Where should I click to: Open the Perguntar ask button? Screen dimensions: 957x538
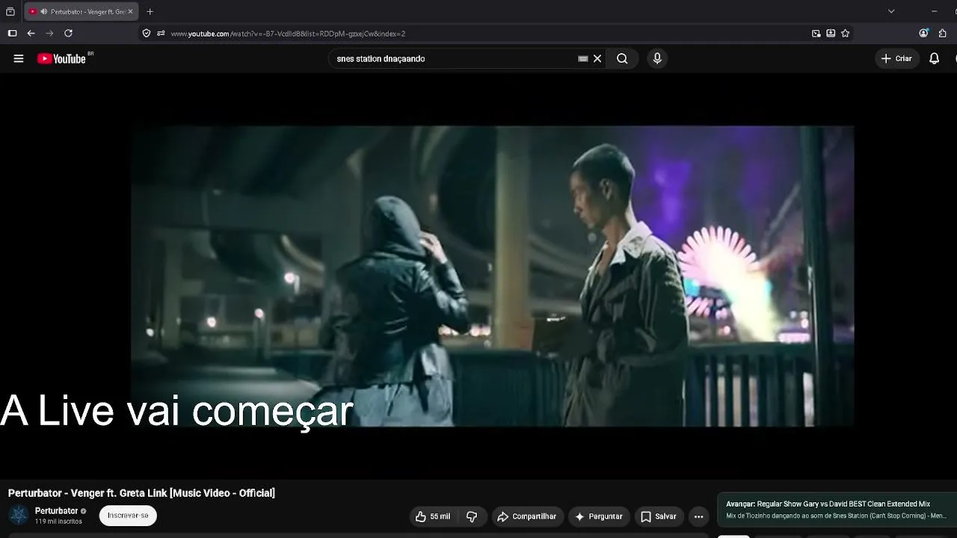click(x=598, y=516)
